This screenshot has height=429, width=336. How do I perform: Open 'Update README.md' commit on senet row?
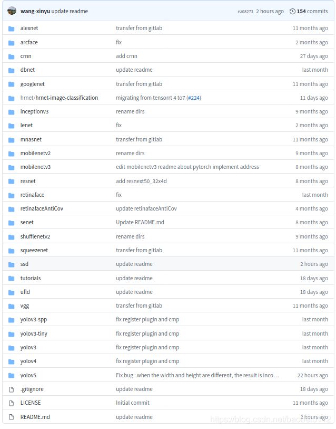(x=140, y=222)
